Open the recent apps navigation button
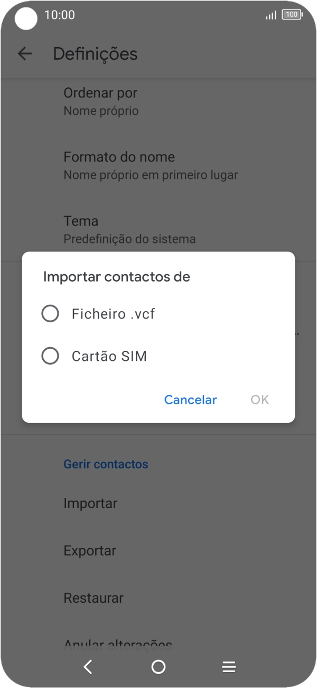This screenshot has width=317, height=688. [228, 667]
